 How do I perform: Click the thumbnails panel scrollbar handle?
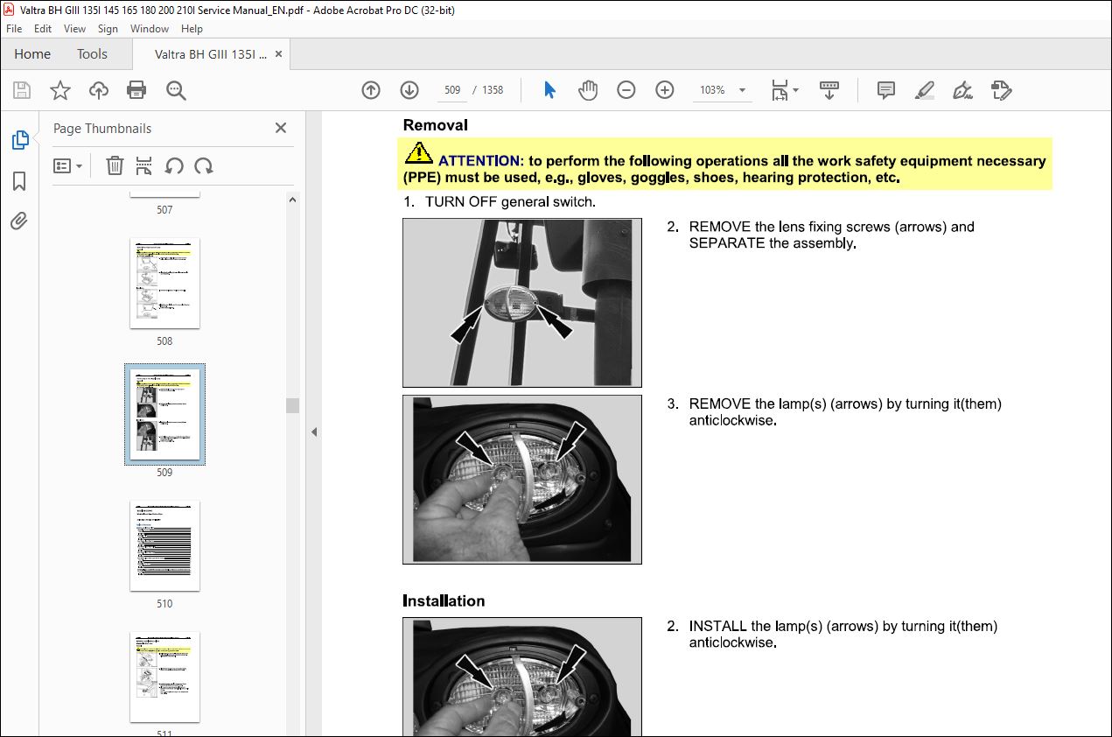point(292,405)
